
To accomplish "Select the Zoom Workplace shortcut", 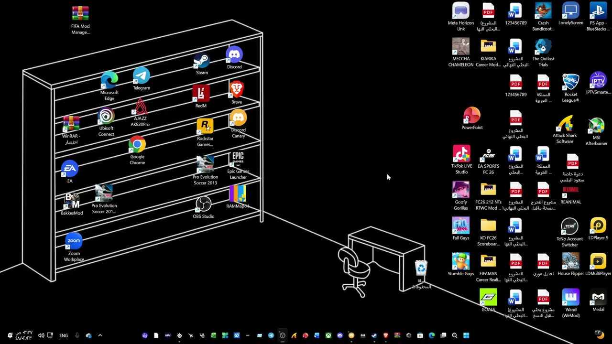I will click(x=74, y=247).
